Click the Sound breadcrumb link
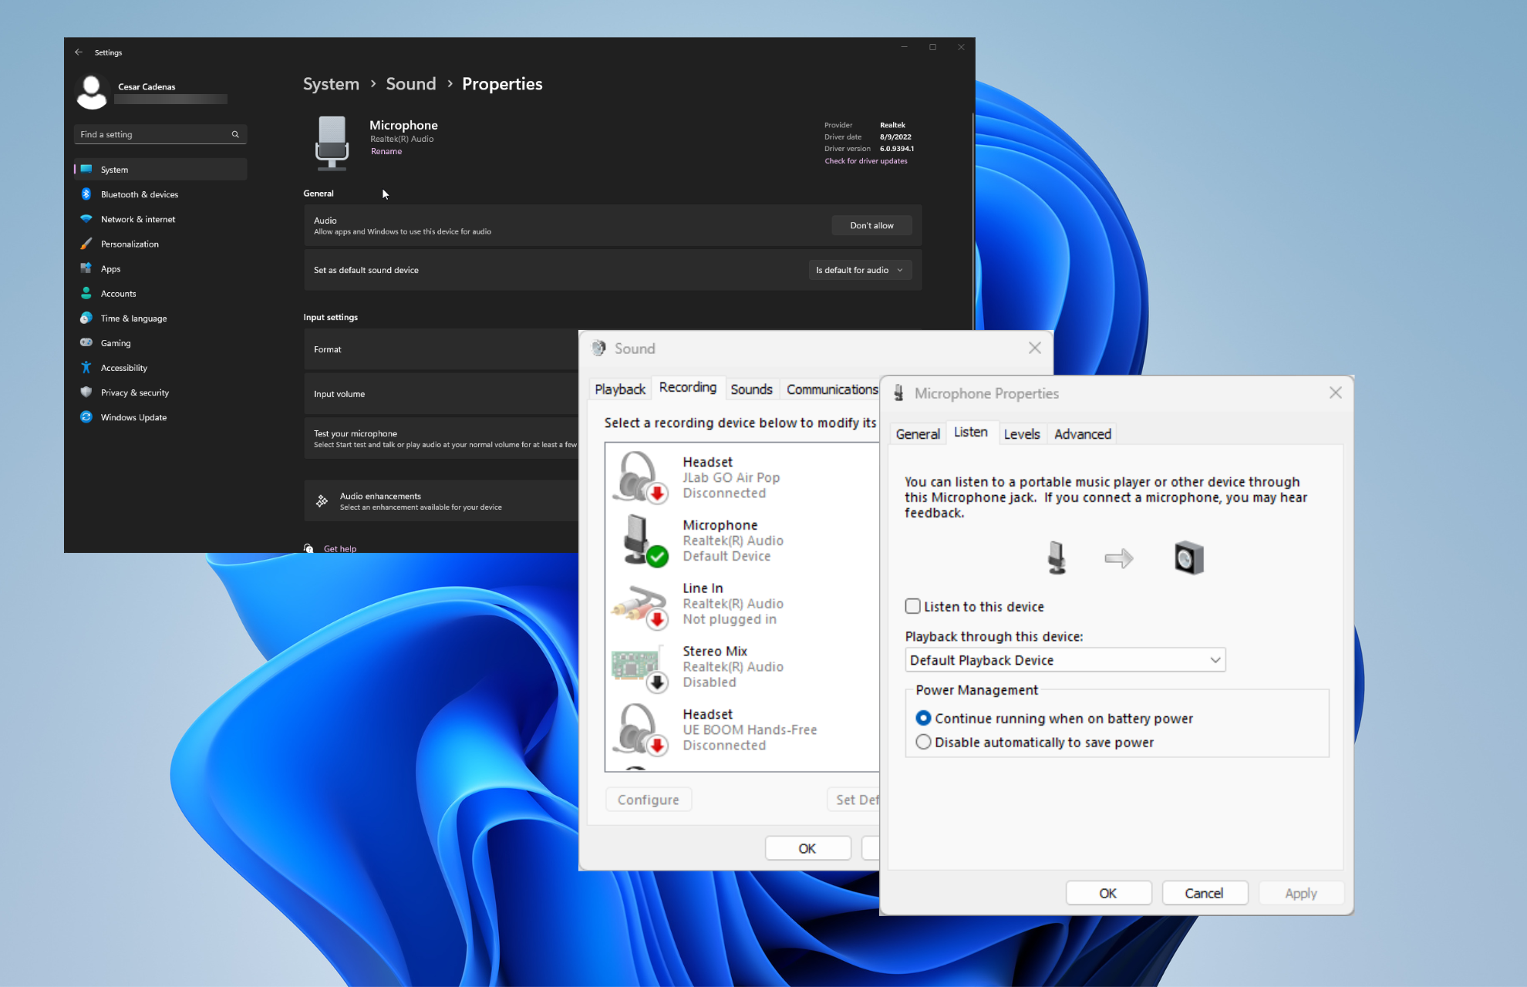The width and height of the screenshot is (1527, 987). point(410,84)
